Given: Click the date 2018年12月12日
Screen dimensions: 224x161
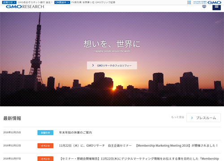Looking at the screenshot, I should click(12, 145).
